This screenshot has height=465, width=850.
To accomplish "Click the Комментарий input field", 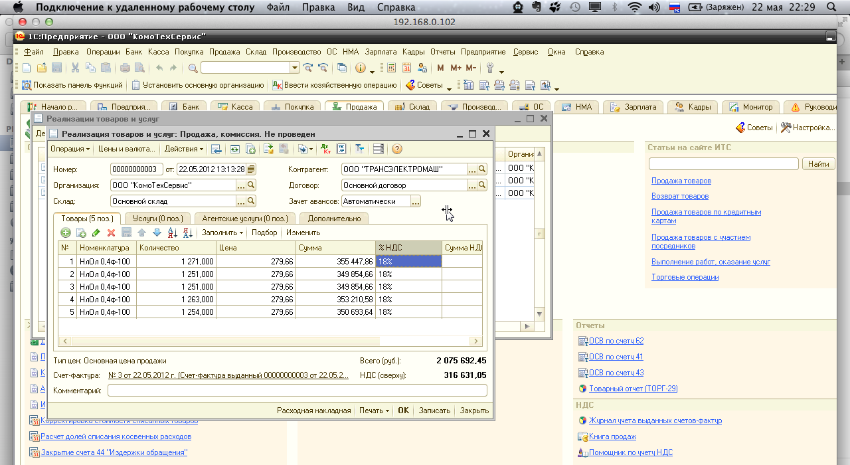I will 297,391.
